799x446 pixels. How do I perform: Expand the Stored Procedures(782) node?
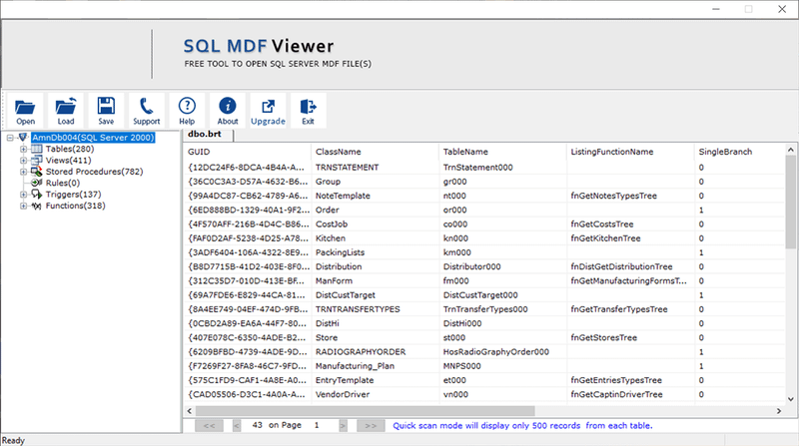pyautogui.click(x=23, y=172)
